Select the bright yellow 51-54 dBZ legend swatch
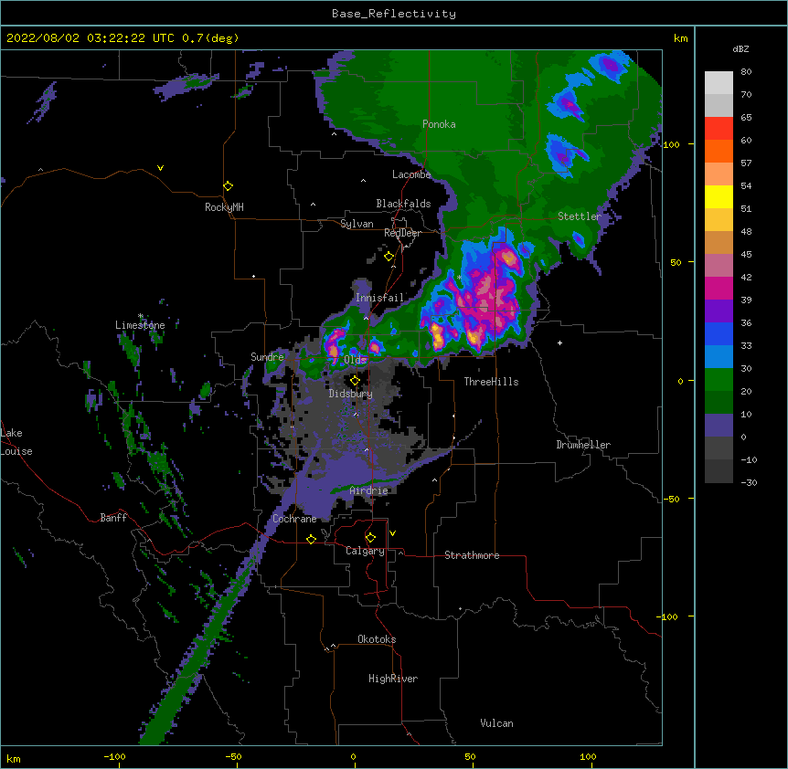 tap(719, 196)
